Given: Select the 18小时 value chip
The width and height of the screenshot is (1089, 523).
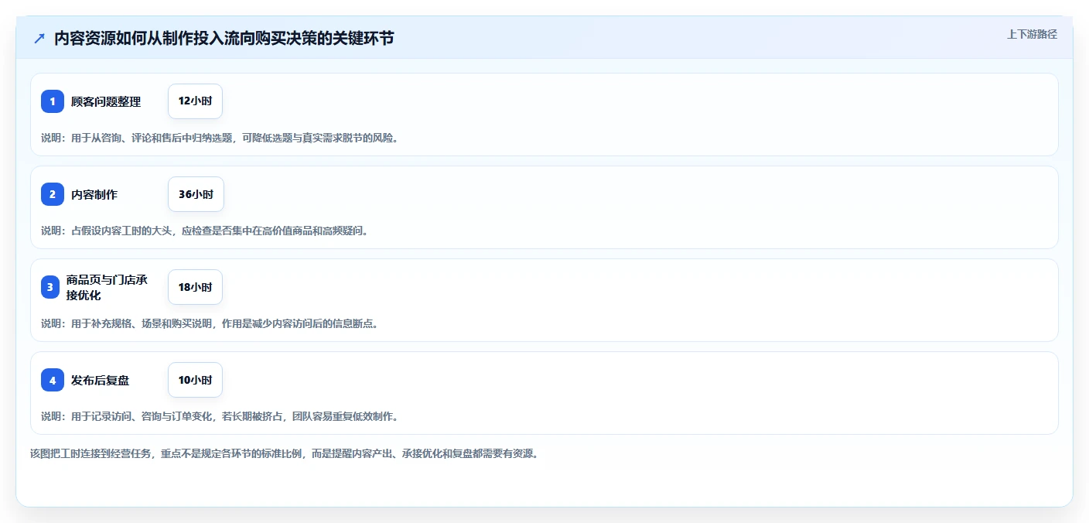Looking at the screenshot, I should click(195, 287).
